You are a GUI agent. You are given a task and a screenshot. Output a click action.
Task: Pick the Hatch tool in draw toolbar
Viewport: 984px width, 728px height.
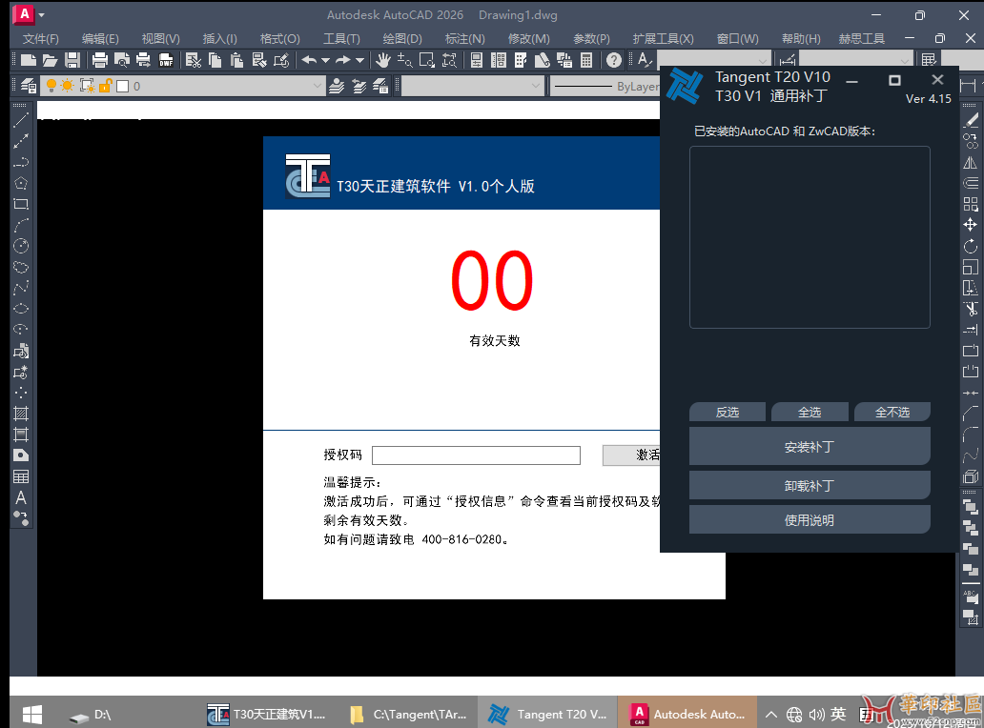(20, 414)
